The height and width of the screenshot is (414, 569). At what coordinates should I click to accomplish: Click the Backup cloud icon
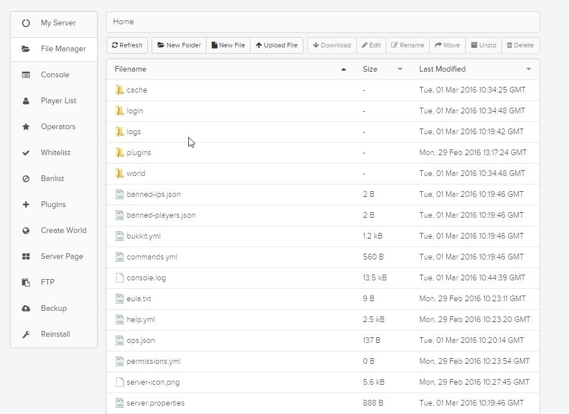click(26, 309)
